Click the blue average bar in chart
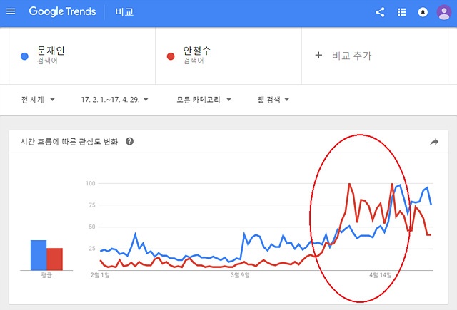This screenshot has height=310, width=457. click(x=39, y=255)
